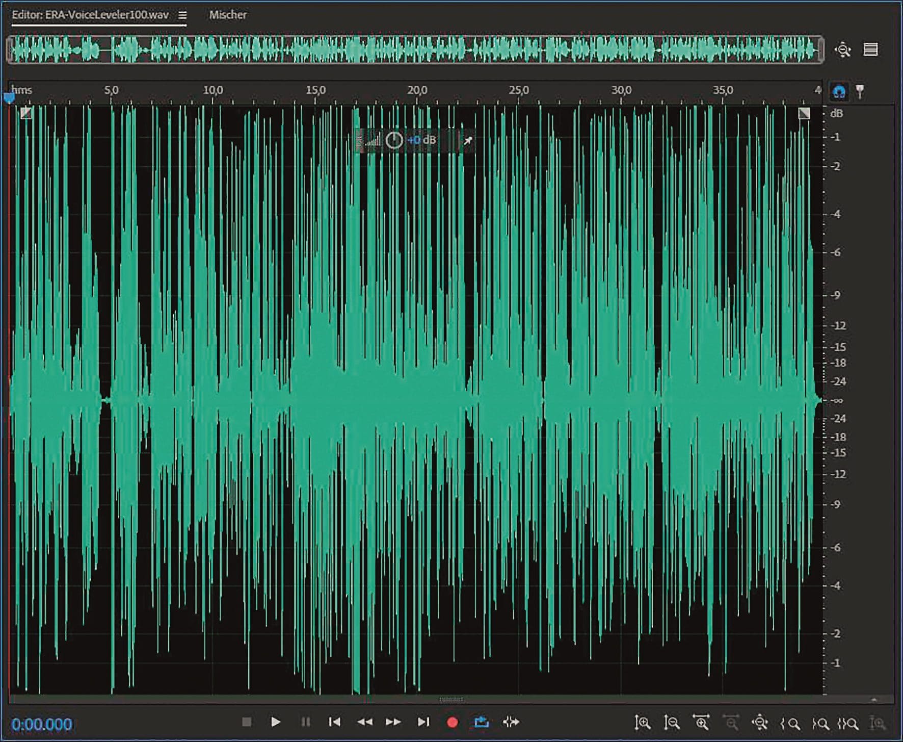Zoom in time
The width and height of the screenshot is (903, 742).
click(701, 722)
